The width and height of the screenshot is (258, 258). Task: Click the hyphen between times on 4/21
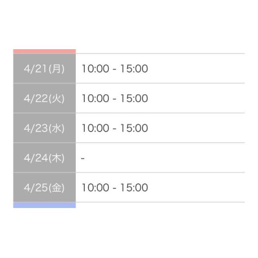tap(115, 69)
